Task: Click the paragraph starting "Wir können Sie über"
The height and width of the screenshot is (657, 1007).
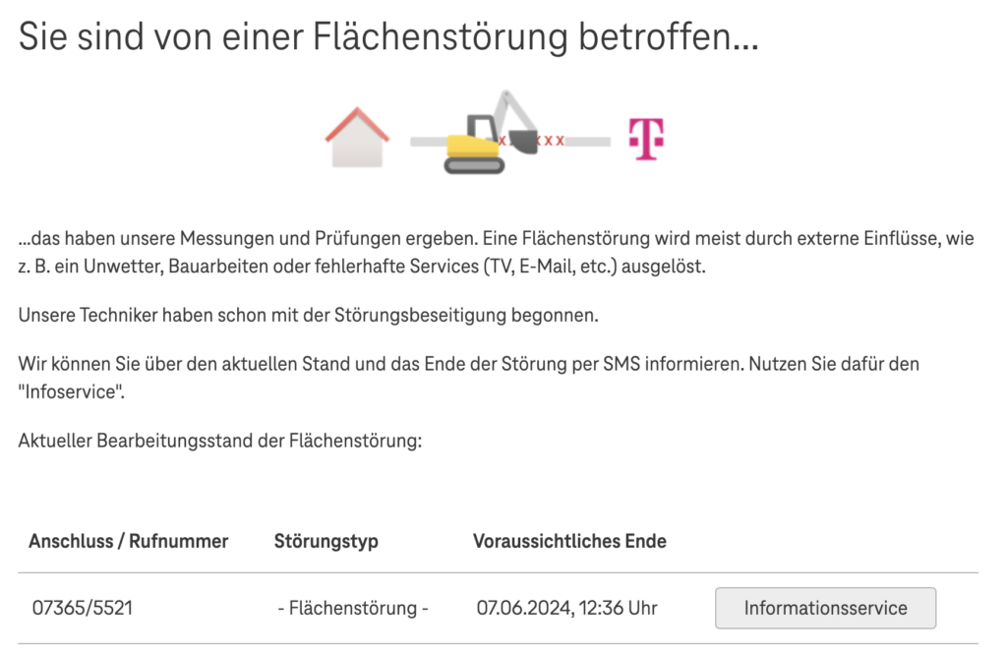Action: coord(468,365)
